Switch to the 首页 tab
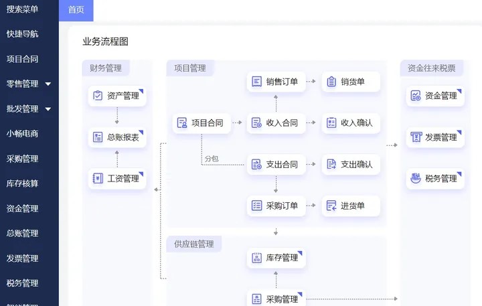The image size is (482, 306). 76,10
